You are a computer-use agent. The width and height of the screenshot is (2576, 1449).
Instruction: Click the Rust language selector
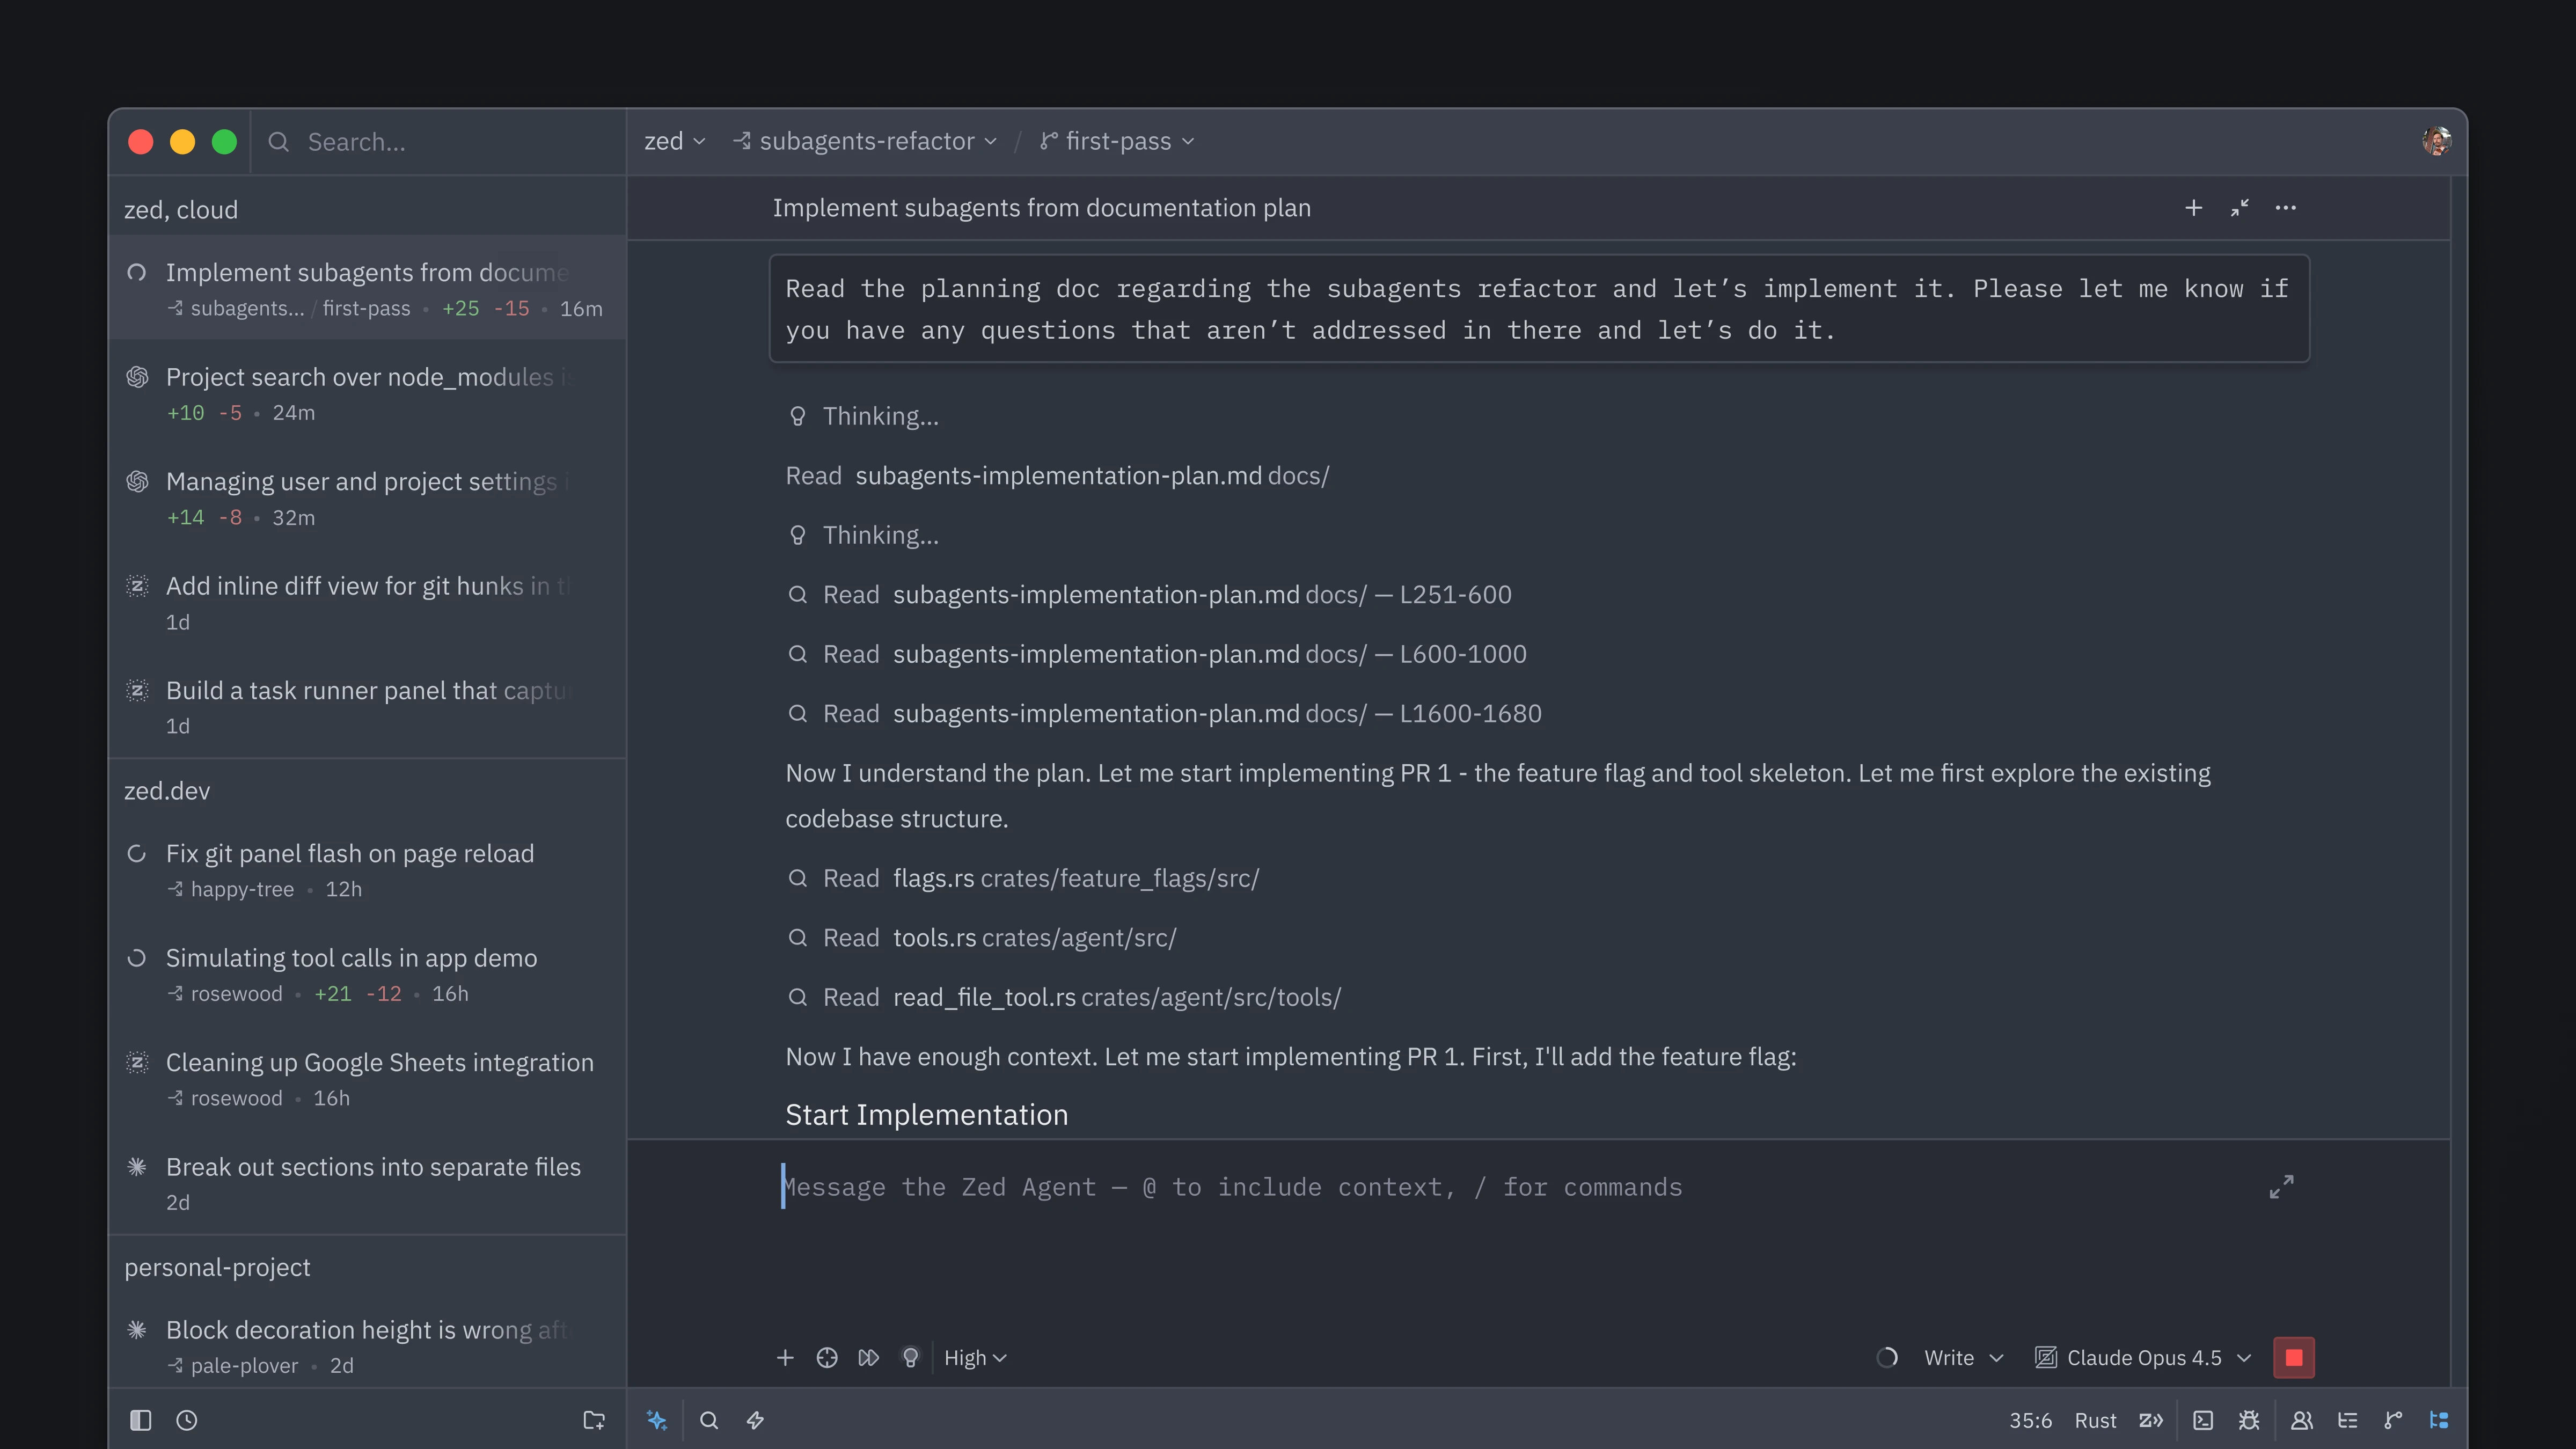click(2095, 1420)
